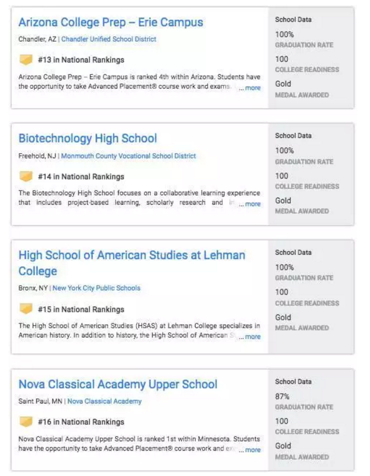
Task: Click Biotechnology High School Gold medal label
Action: (283, 201)
